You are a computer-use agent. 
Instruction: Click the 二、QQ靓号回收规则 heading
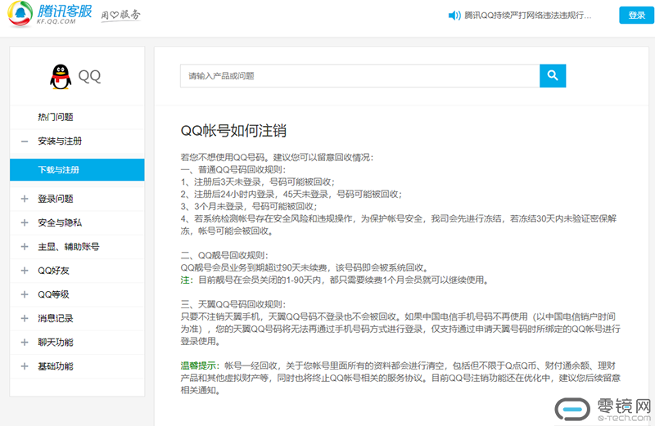click(224, 255)
